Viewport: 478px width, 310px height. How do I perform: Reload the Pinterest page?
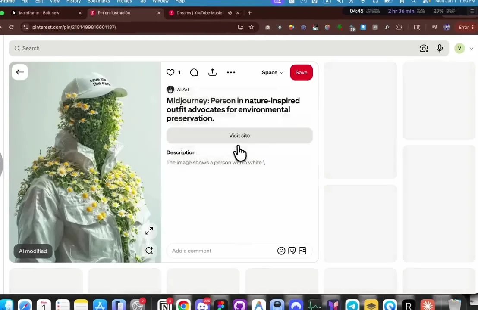point(11,27)
